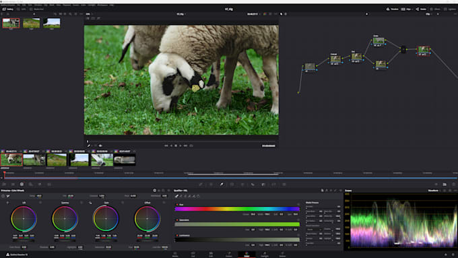Open the Color Warper palette

click(211, 185)
